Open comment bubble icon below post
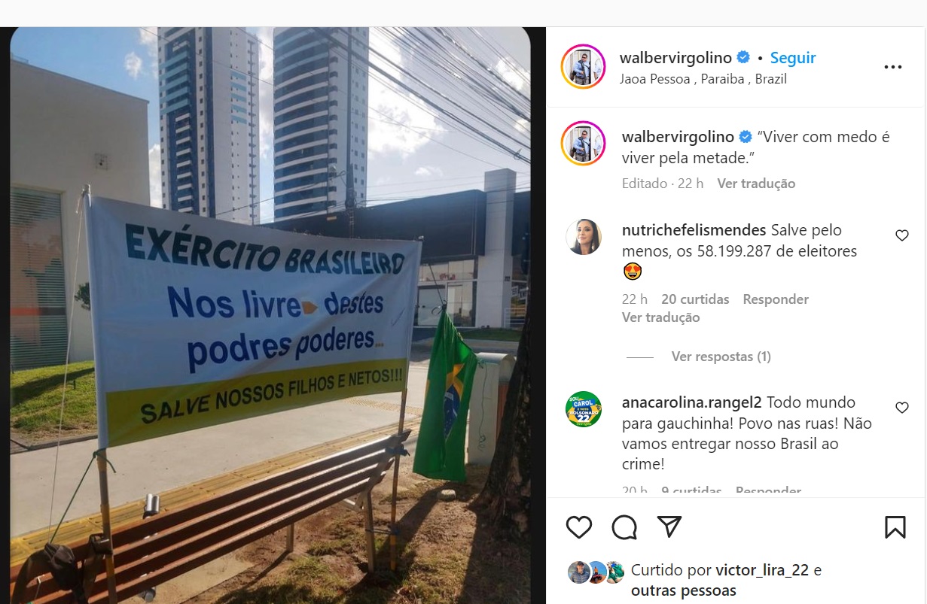927x604 pixels. pos(624,527)
